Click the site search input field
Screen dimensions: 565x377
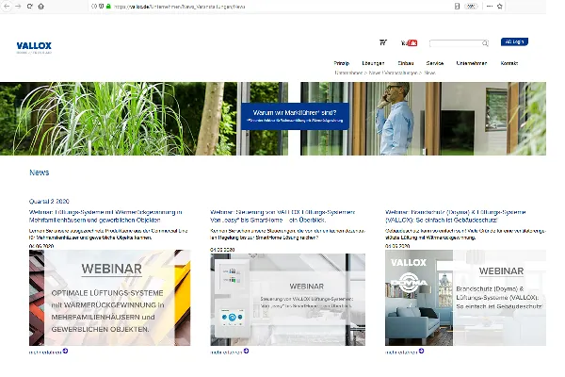tap(455, 43)
